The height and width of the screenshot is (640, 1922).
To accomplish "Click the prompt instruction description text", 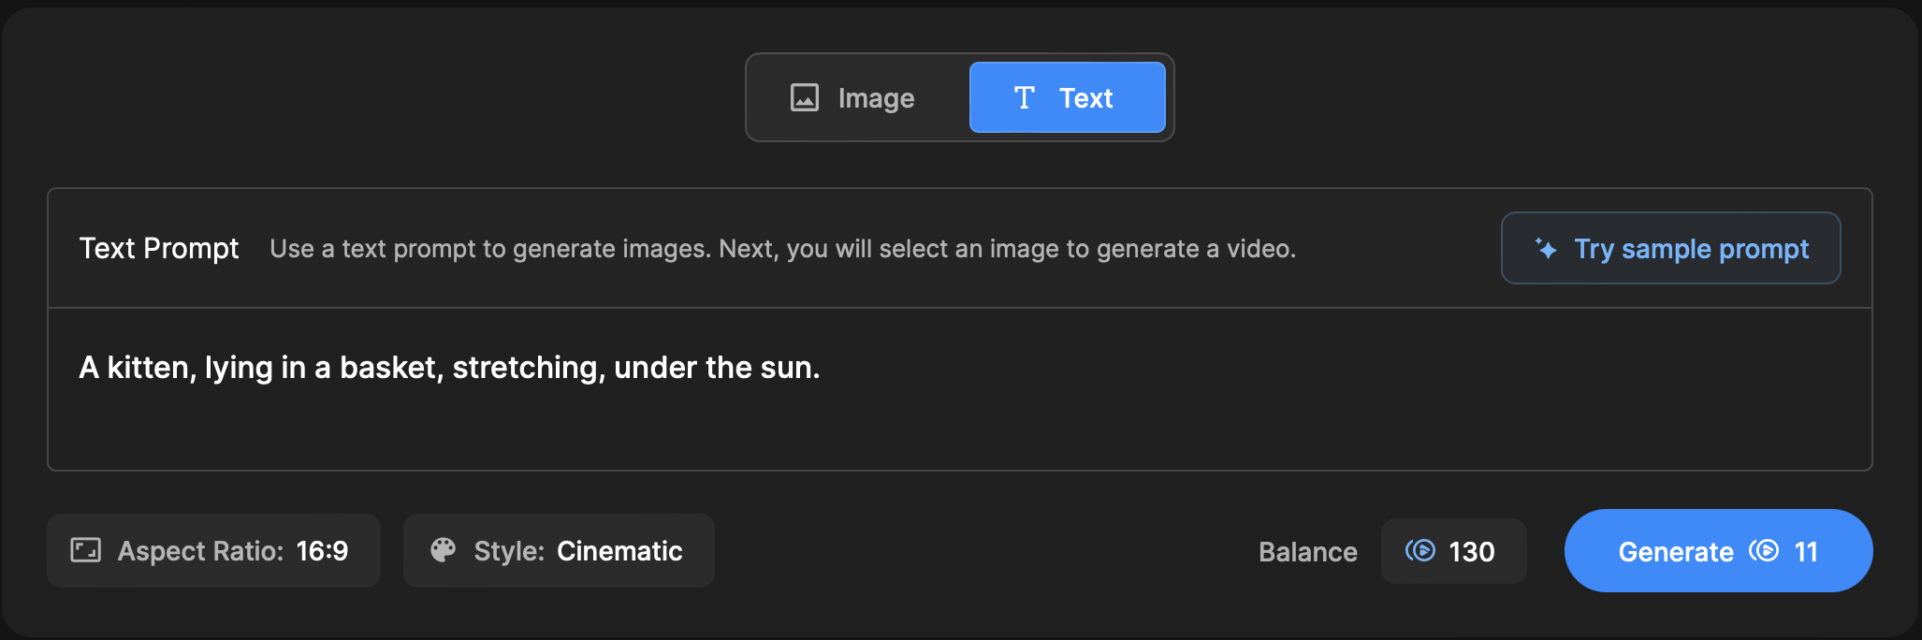I will (x=782, y=249).
